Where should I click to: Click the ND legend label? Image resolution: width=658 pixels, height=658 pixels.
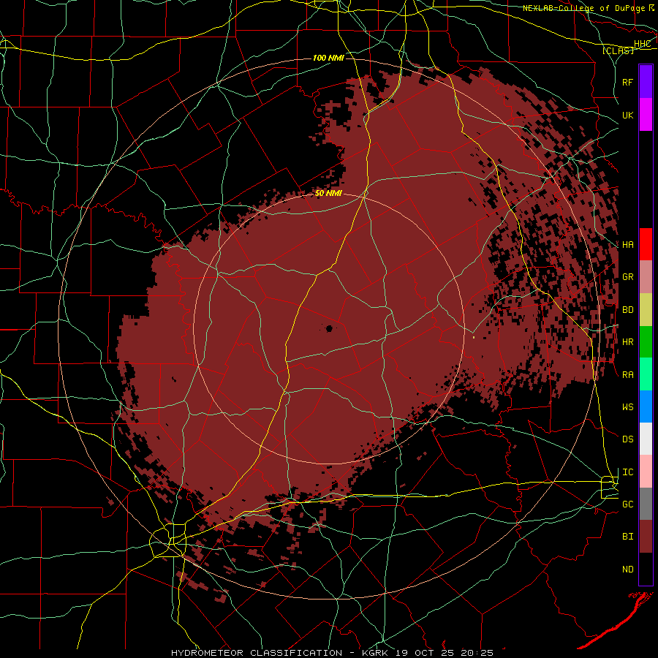click(x=628, y=570)
